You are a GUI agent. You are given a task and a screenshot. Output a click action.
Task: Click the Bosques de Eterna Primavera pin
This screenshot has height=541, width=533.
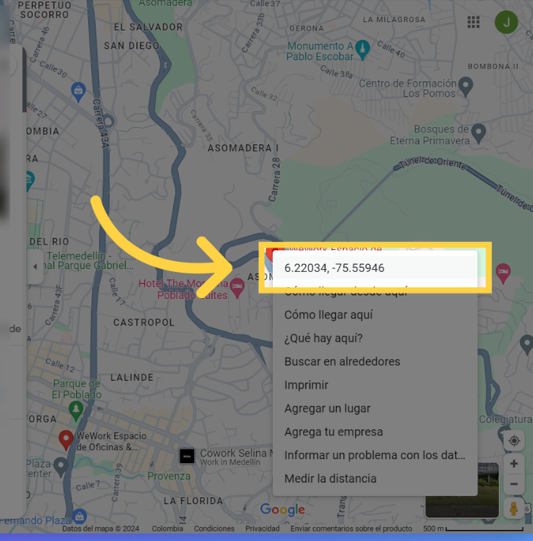coord(478,133)
